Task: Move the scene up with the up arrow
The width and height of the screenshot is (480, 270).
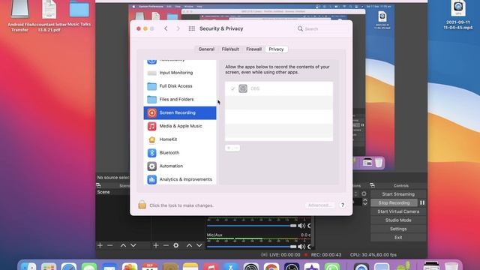Action: click(x=123, y=245)
